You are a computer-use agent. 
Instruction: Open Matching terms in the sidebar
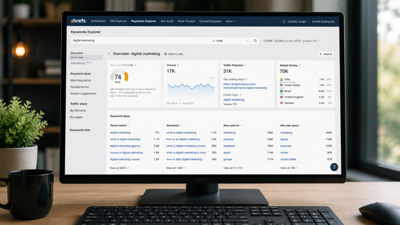80,80
